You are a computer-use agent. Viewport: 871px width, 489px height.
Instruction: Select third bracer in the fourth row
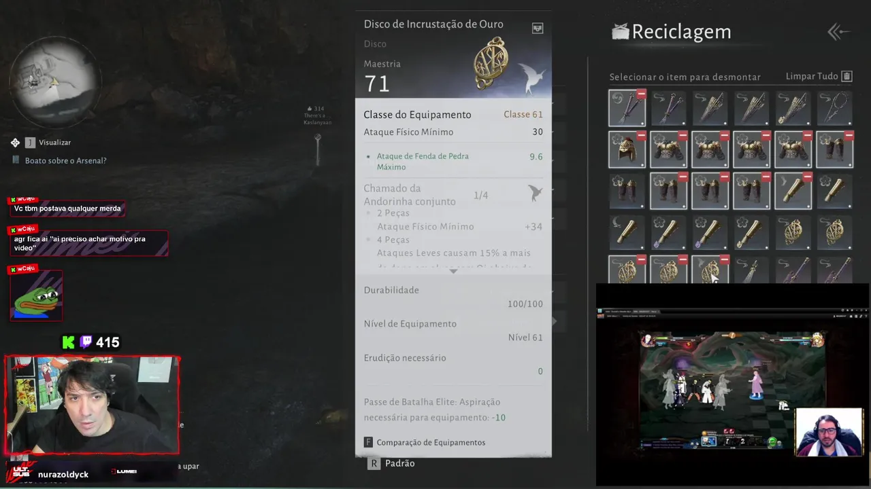710,233
